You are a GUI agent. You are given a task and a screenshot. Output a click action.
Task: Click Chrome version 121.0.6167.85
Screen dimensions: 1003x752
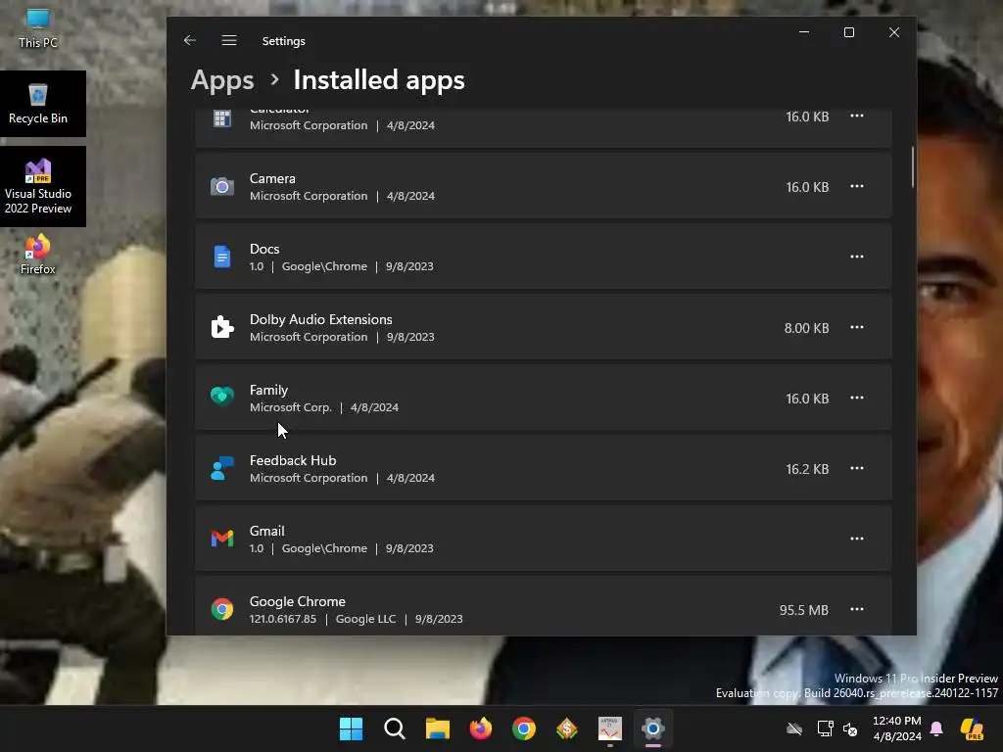tap(283, 619)
